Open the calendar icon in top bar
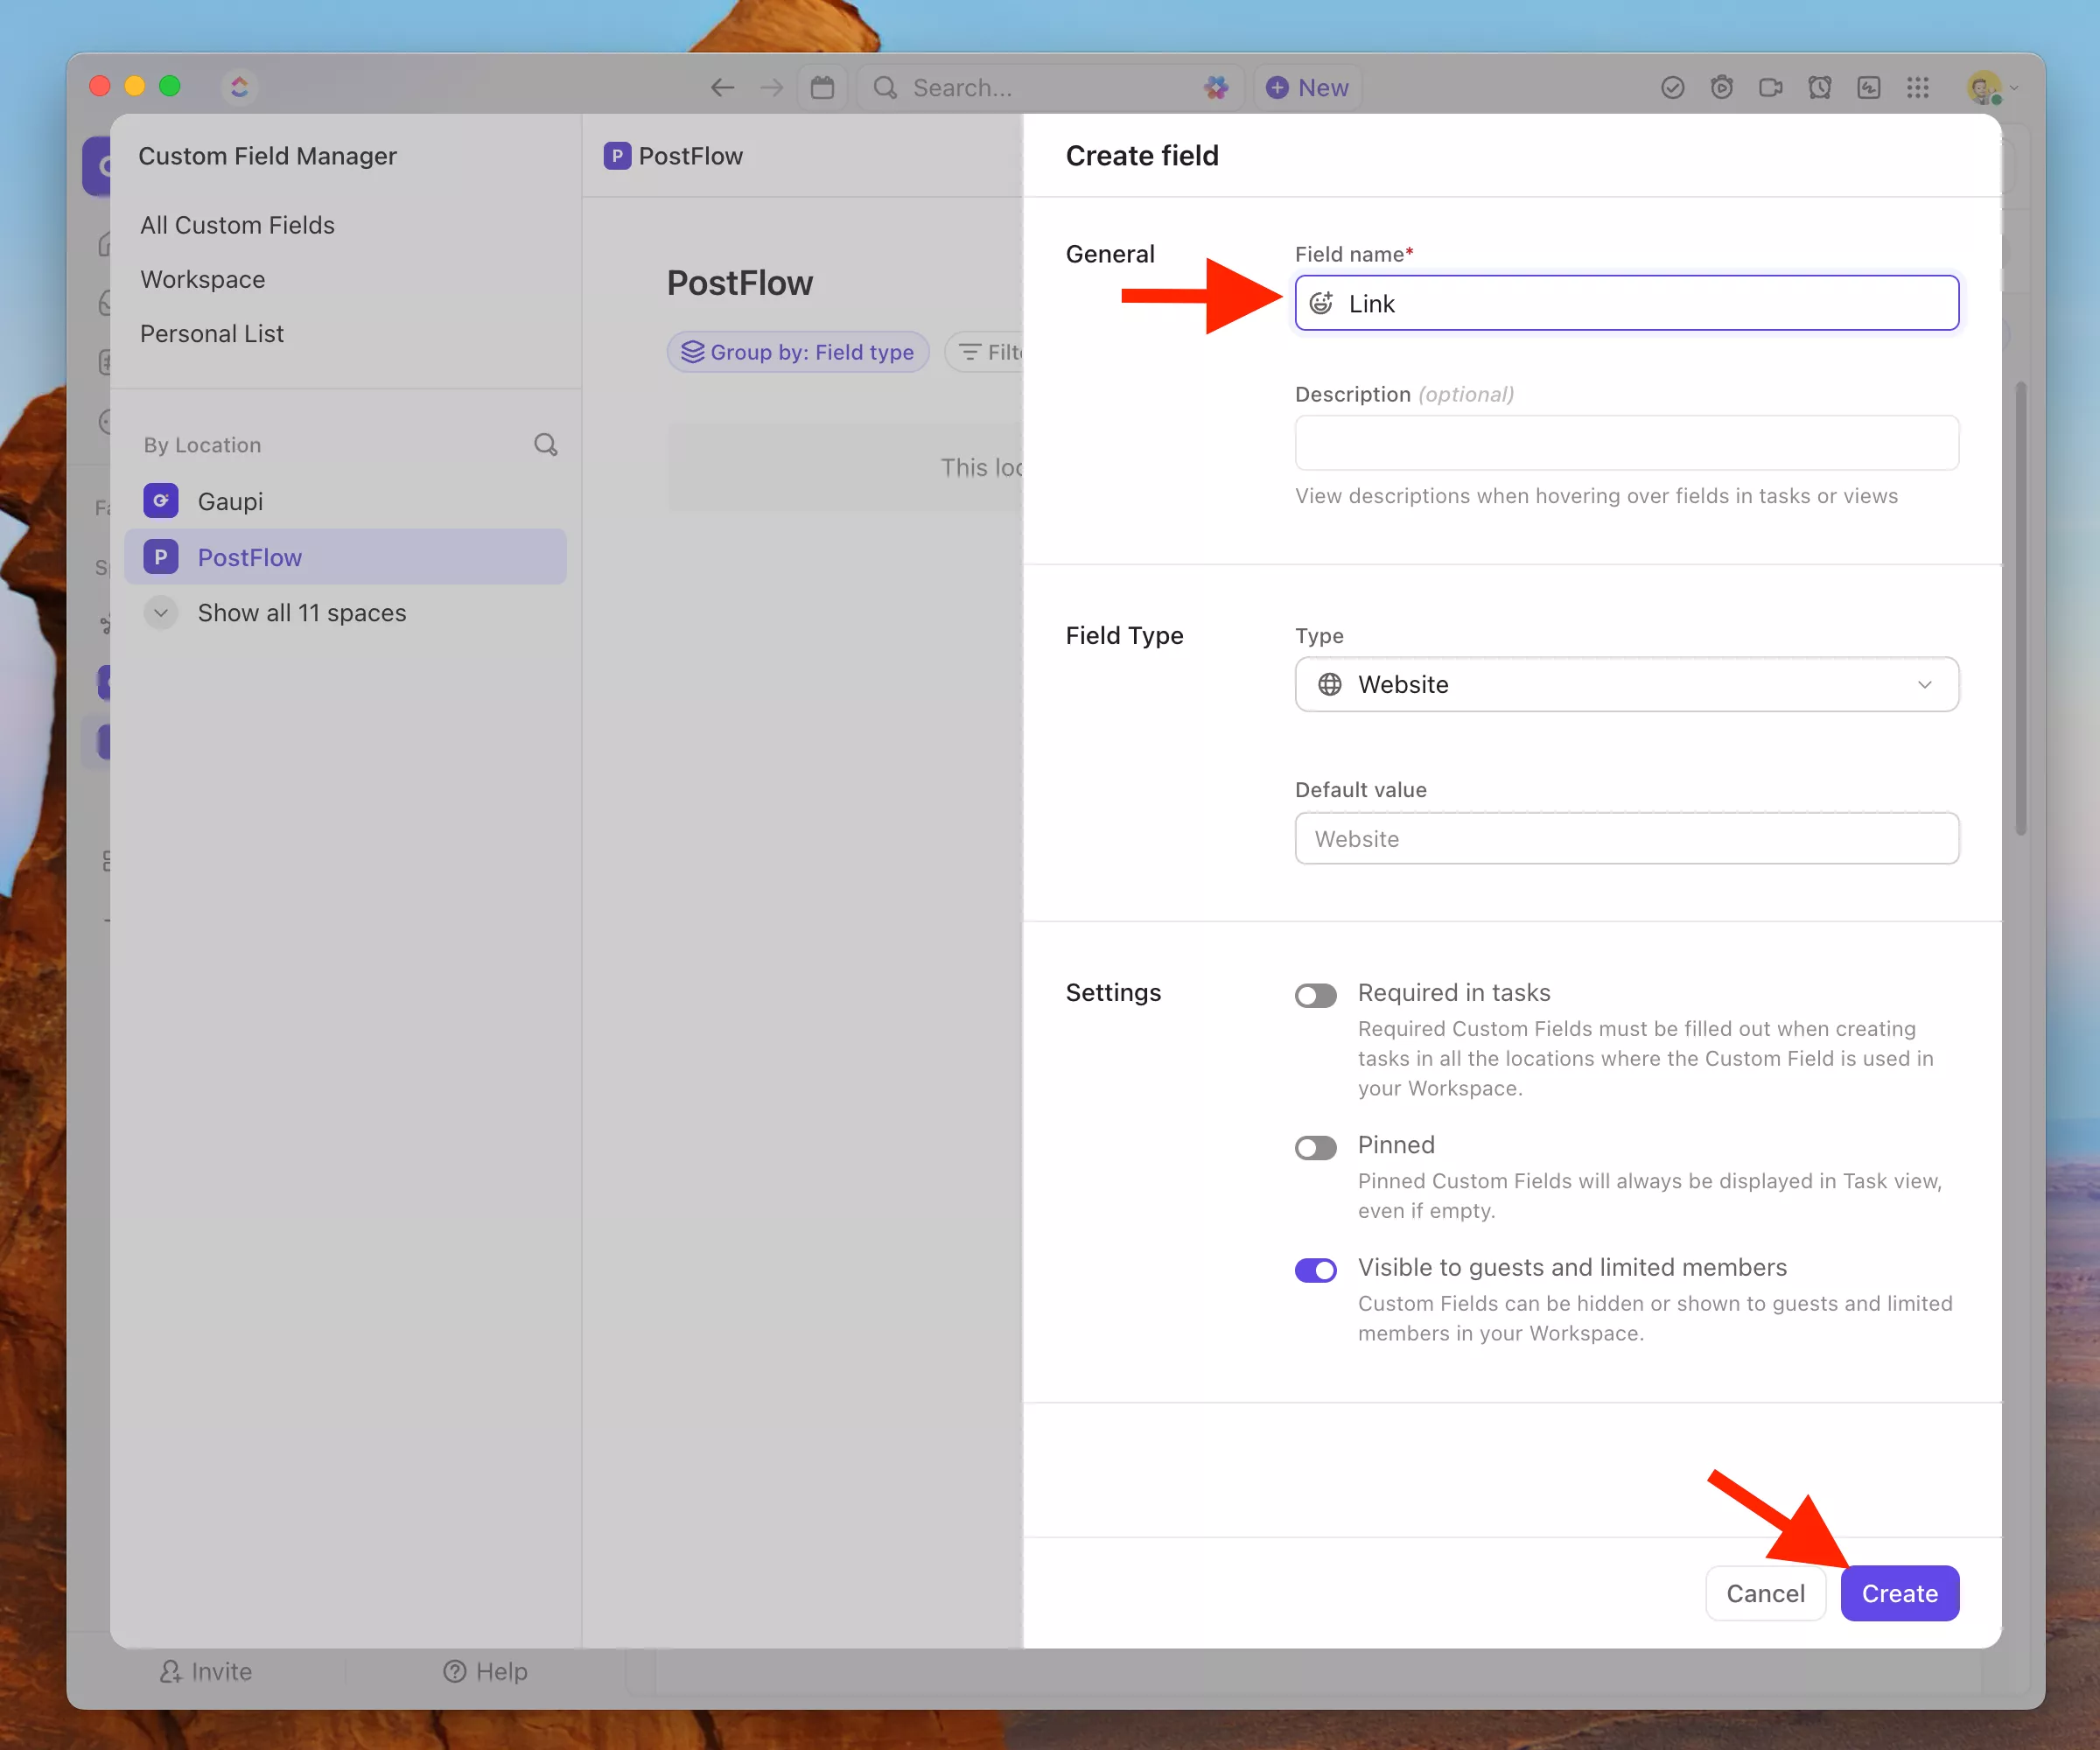The width and height of the screenshot is (2100, 1750). pos(822,88)
